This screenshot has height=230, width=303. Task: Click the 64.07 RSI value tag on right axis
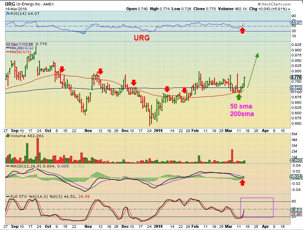[296, 22]
